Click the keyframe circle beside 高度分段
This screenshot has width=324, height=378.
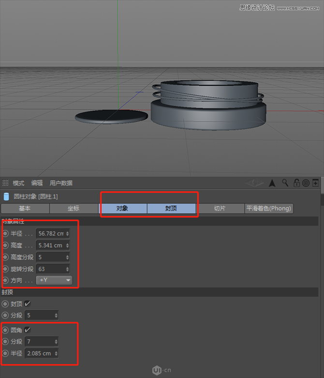point(5,257)
